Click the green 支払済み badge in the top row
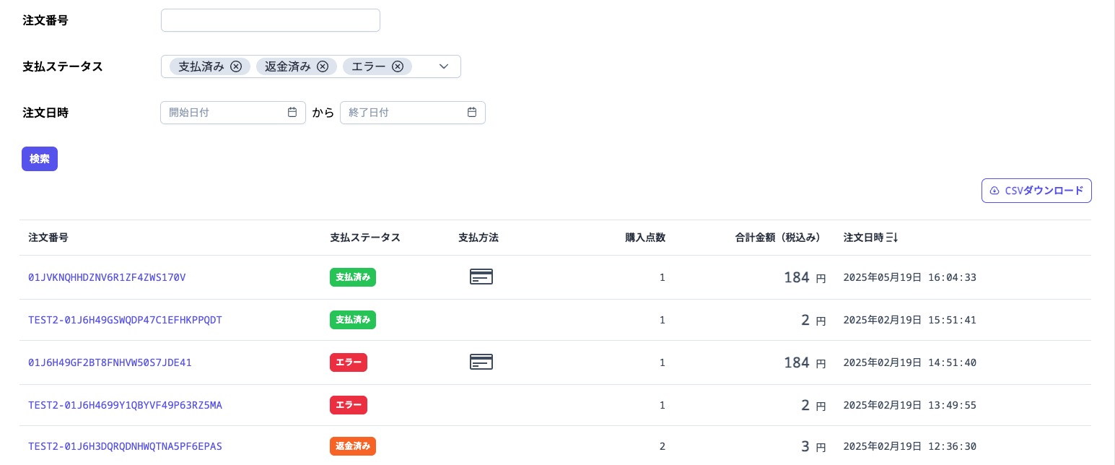1115x465 pixels. coord(353,277)
